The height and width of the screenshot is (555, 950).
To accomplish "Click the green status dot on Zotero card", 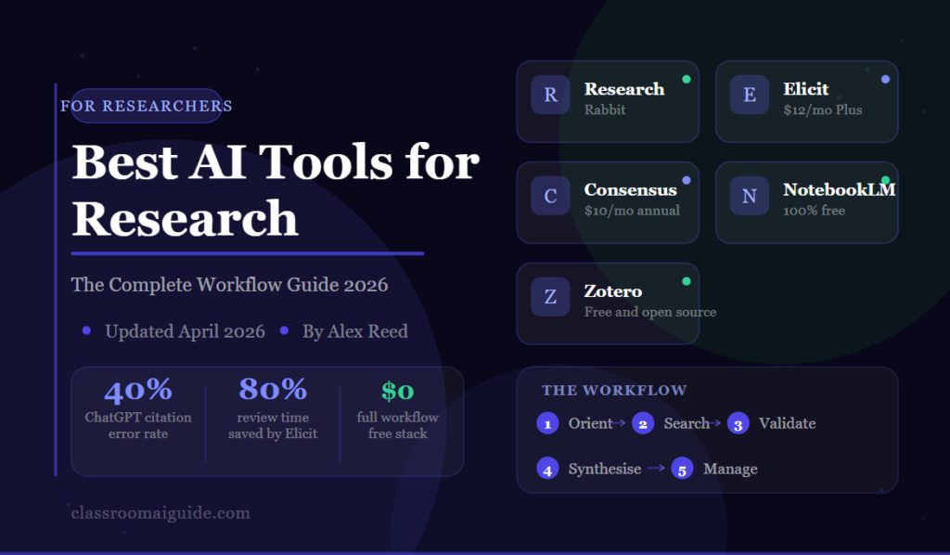I will (x=687, y=281).
